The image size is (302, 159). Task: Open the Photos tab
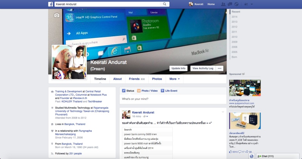coord(157,79)
